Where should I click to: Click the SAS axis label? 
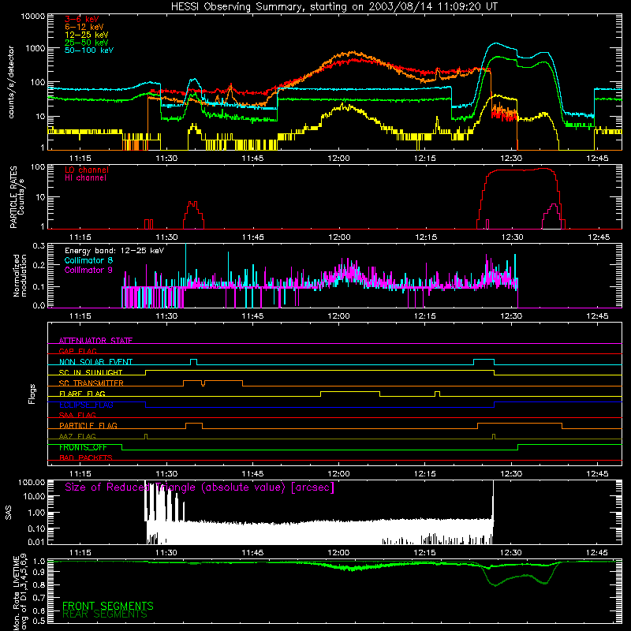[9, 513]
